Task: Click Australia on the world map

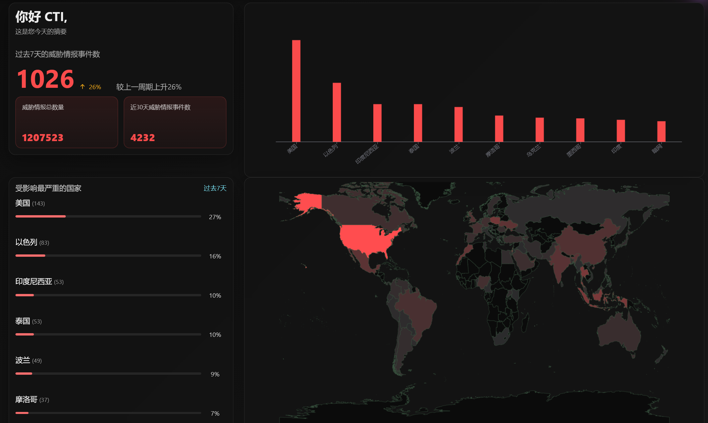Action: point(619,333)
